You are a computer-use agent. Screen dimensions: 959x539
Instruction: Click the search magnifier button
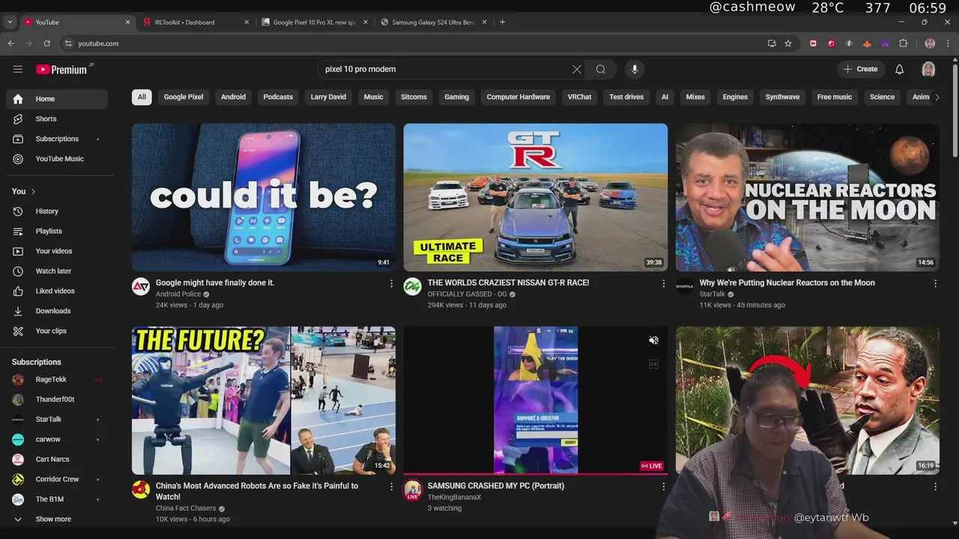click(601, 69)
